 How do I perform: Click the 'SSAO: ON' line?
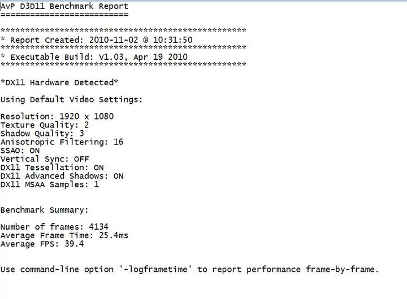[20, 151]
